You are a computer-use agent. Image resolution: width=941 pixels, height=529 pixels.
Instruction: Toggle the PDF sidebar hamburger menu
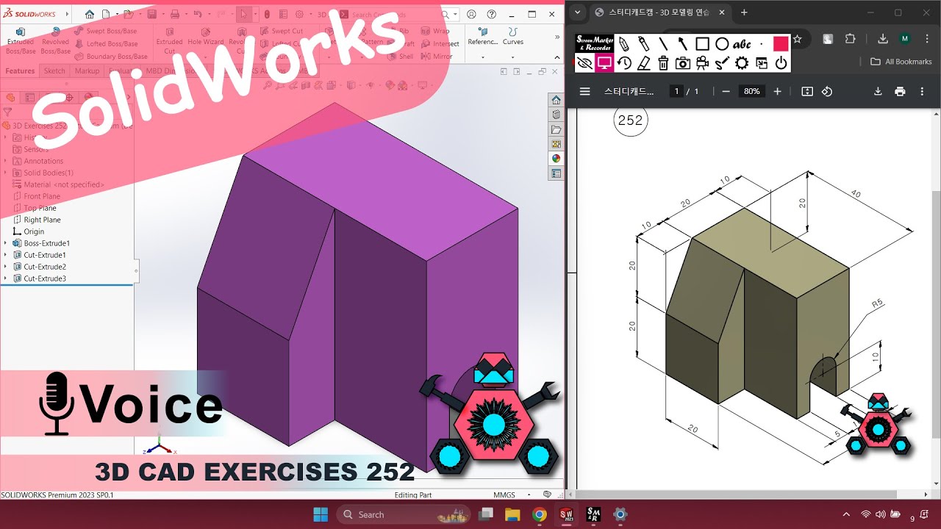click(585, 92)
